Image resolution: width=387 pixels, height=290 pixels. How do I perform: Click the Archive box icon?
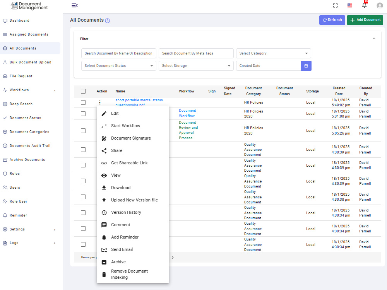104,262
